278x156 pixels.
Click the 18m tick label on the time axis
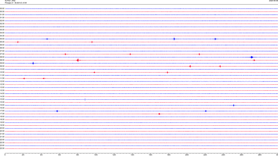(169, 155)
